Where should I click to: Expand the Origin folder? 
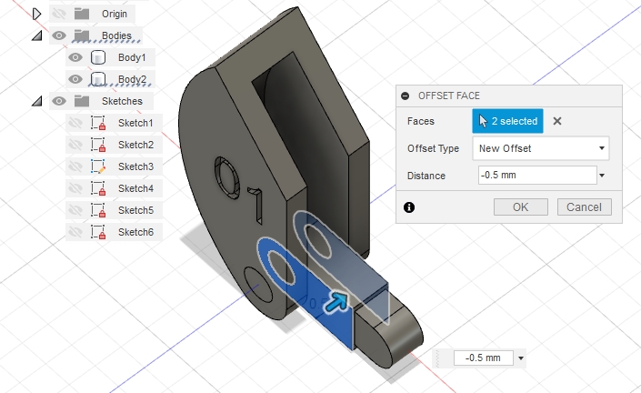pos(36,14)
